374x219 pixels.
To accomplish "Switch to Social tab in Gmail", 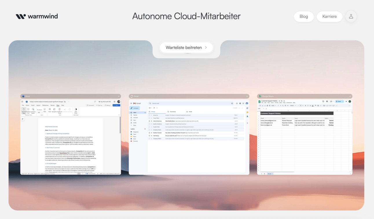I will [190, 112].
